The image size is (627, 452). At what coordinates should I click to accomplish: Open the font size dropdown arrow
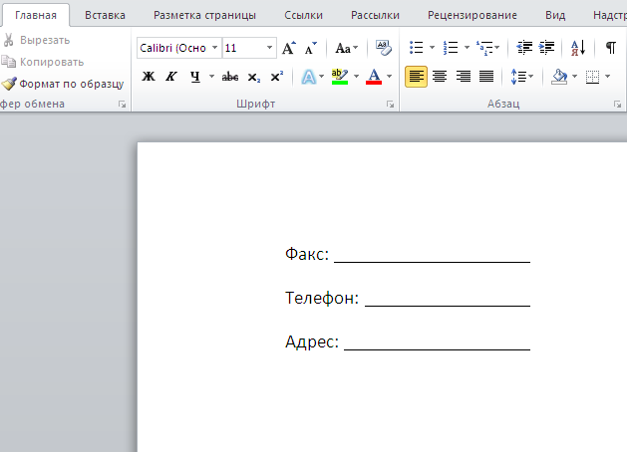tap(270, 48)
